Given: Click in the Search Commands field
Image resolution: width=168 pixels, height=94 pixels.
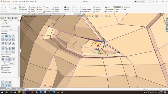Looking at the screenshot, I should 143,2.
